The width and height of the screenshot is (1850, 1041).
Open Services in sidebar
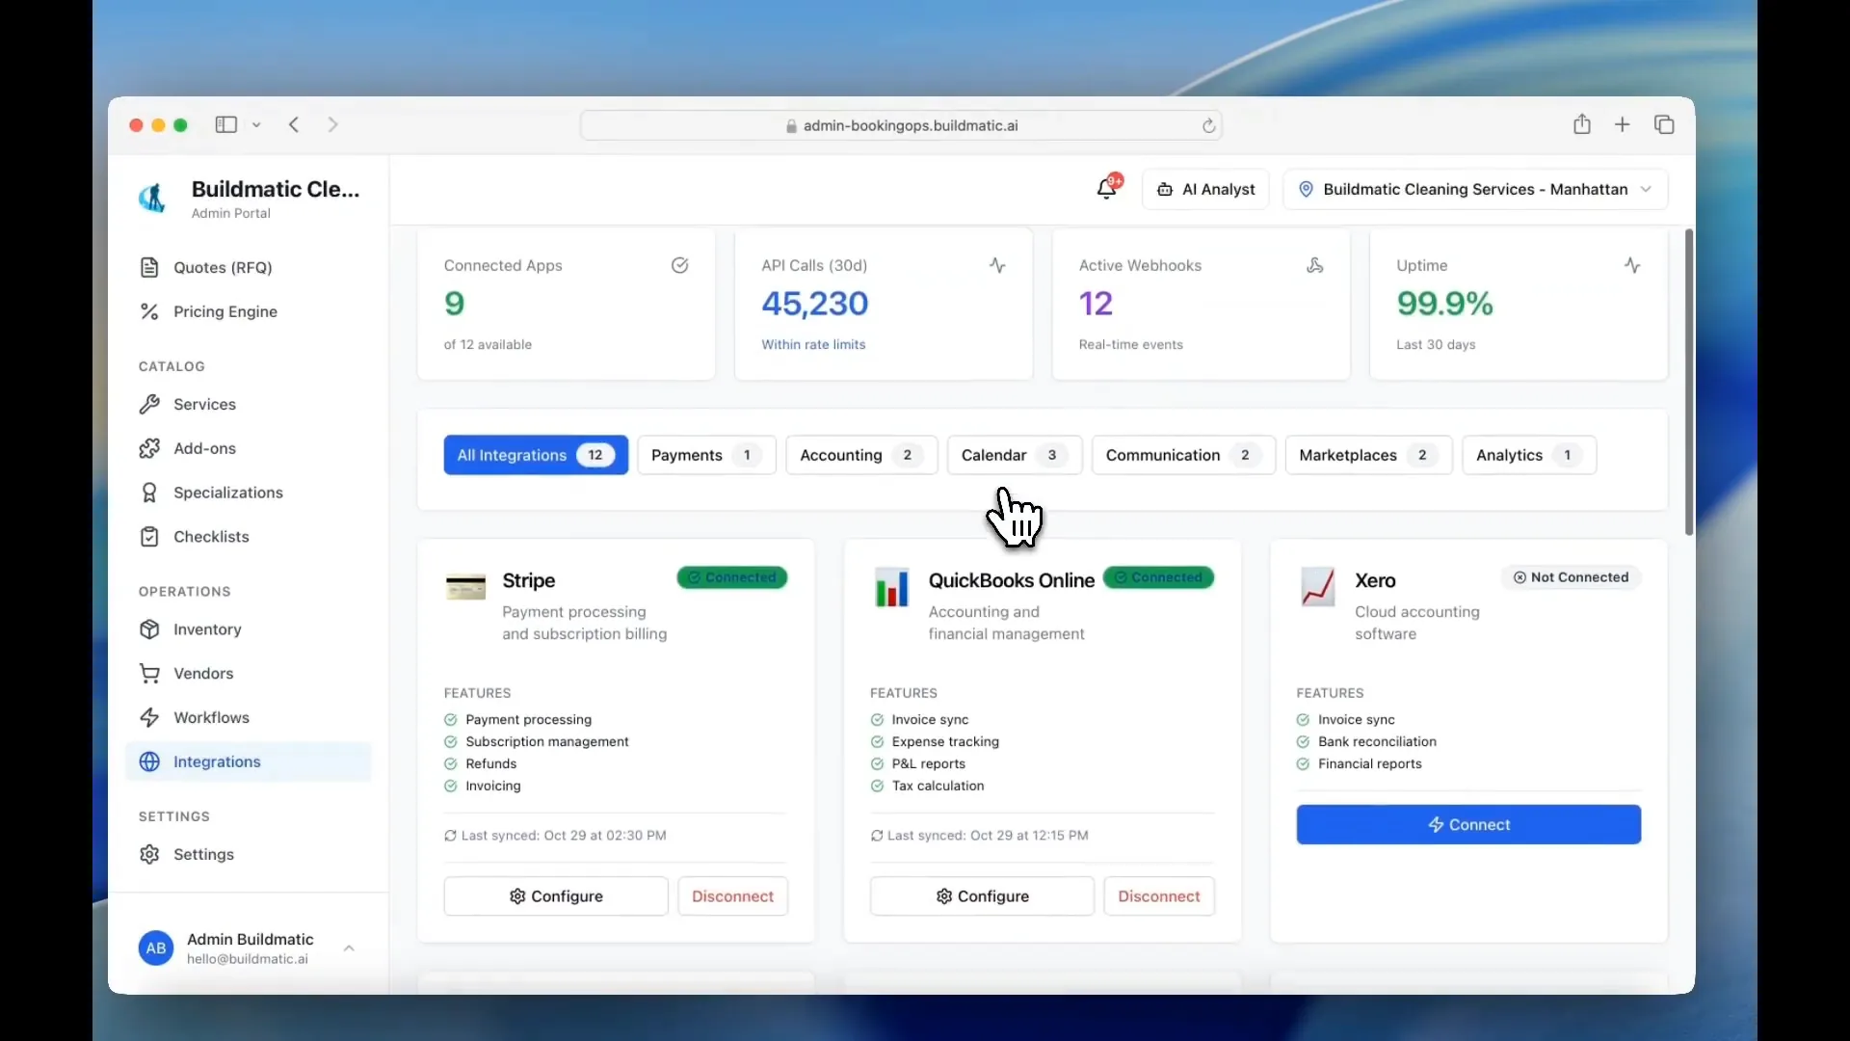(x=248, y=404)
